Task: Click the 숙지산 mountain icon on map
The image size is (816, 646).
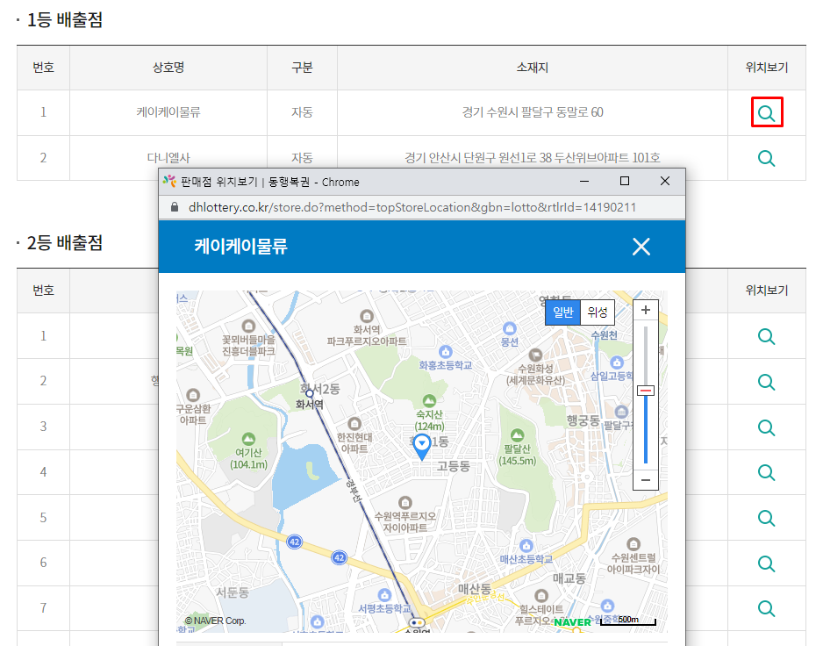Action: pyautogui.click(x=429, y=400)
